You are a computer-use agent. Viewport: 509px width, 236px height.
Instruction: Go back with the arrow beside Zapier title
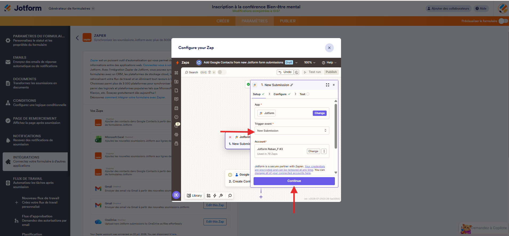77,38
